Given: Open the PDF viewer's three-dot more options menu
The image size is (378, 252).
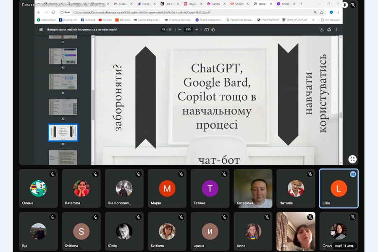Looking at the screenshot, I should 336,30.
